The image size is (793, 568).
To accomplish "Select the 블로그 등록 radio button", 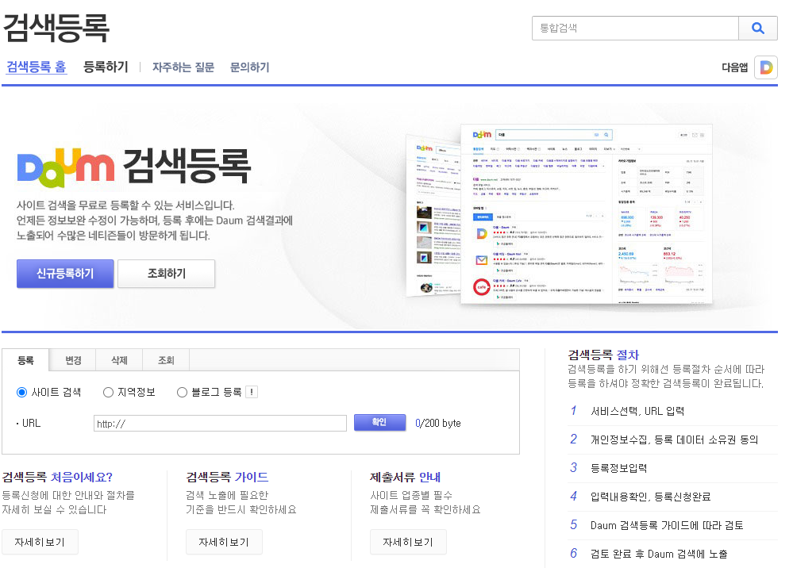I will pyautogui.click(x=182, y=392).
